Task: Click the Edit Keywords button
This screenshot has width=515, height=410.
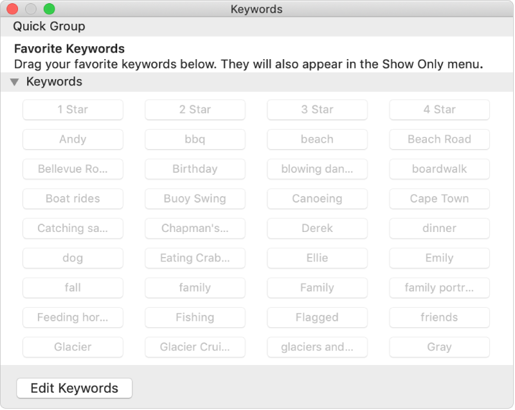Action: pyautogui.click(x=73, y=388)
